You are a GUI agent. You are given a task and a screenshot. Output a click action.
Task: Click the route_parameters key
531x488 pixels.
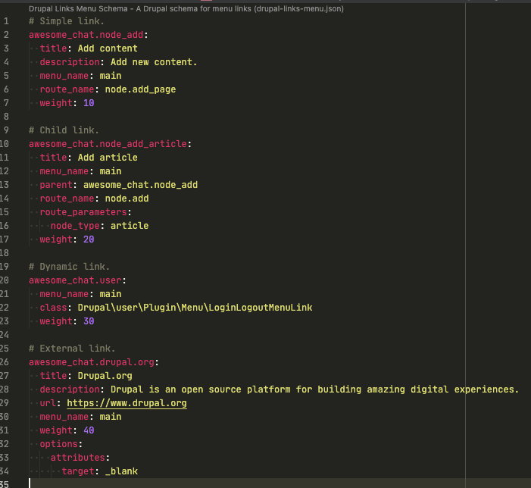pos(83,212)
